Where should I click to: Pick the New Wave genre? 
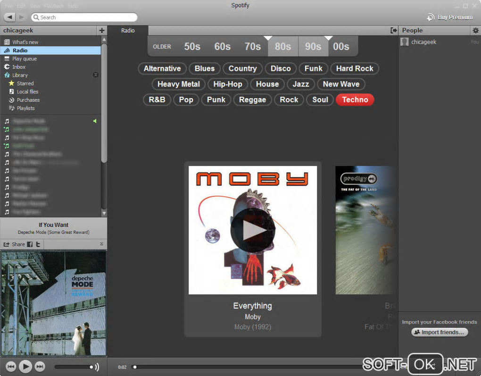point(341,84)
